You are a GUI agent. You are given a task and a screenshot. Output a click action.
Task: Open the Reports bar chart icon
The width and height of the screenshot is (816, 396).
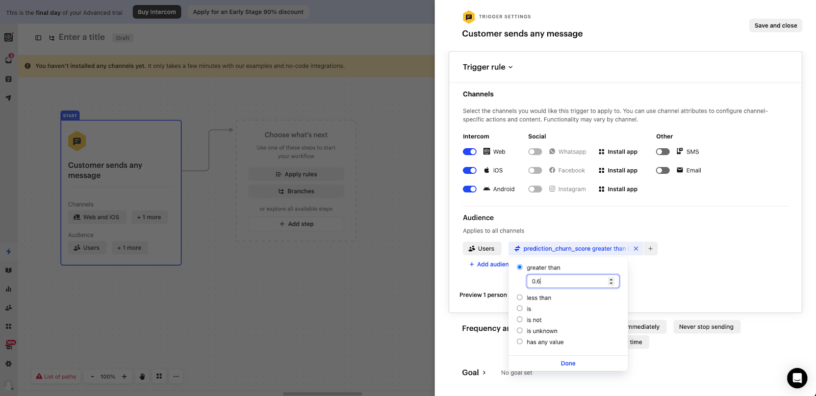(x=9, y=289)
